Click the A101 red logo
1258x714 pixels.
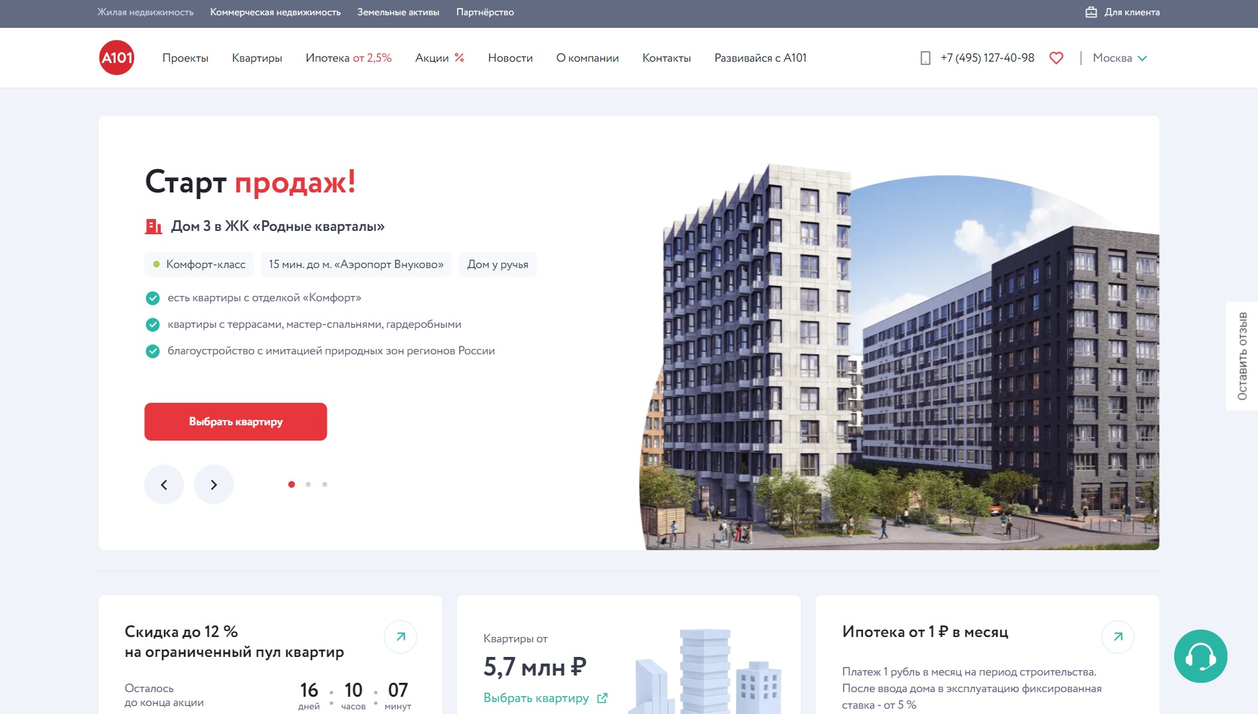point(117,58)
